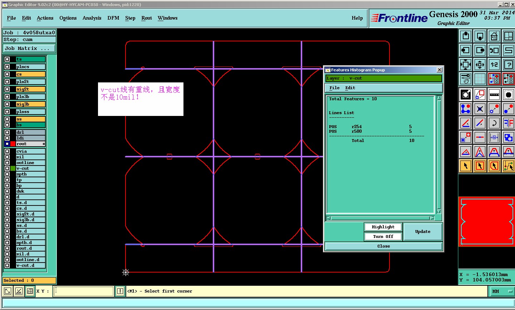Select the ruler measure tool icon
Screen dimensions: 515x310
click(494, 95)
